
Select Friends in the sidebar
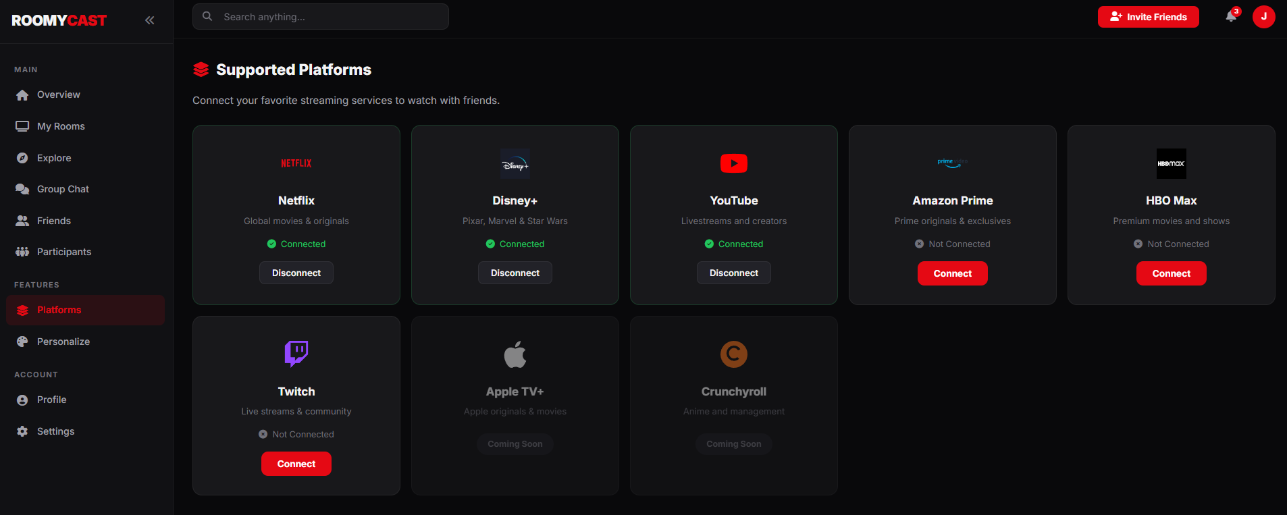85,221
